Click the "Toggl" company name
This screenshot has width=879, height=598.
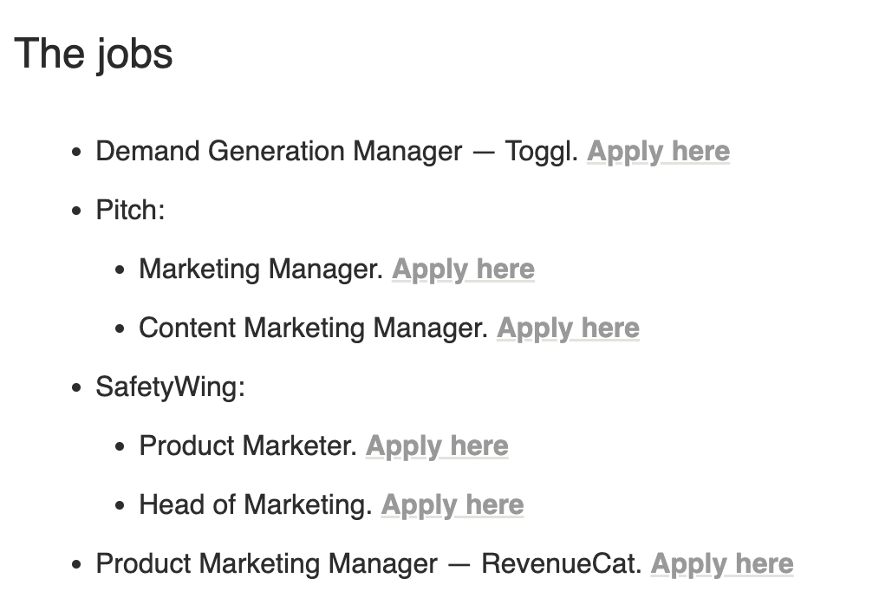(539, 152)
